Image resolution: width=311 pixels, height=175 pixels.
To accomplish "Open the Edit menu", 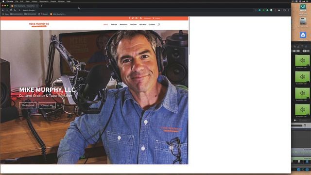I will (22, 1).
